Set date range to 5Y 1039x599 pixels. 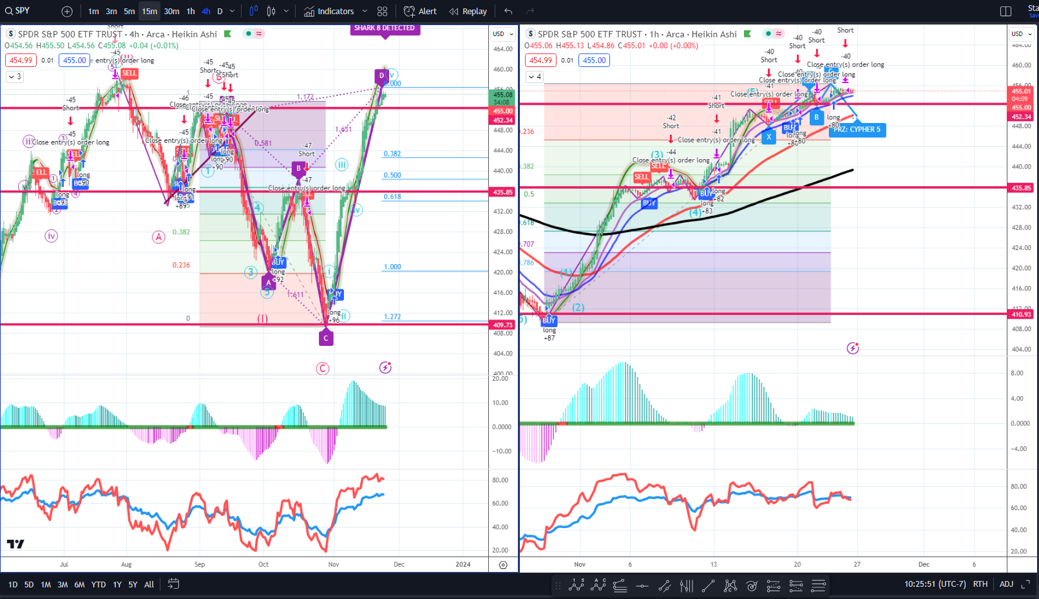(133, 585)
